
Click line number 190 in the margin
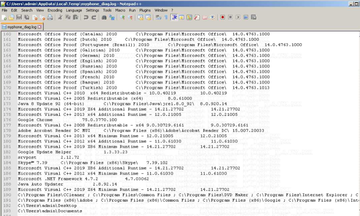[x=7, y=195]
